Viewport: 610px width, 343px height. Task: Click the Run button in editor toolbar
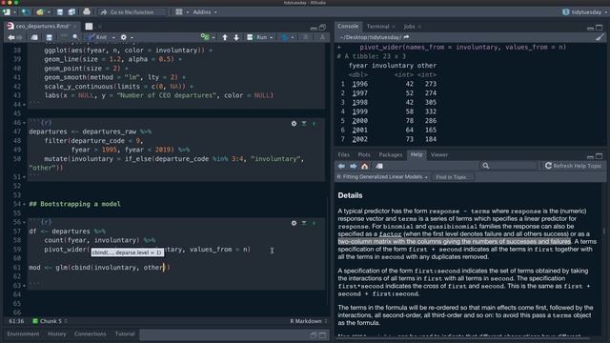tap(257, 37)
